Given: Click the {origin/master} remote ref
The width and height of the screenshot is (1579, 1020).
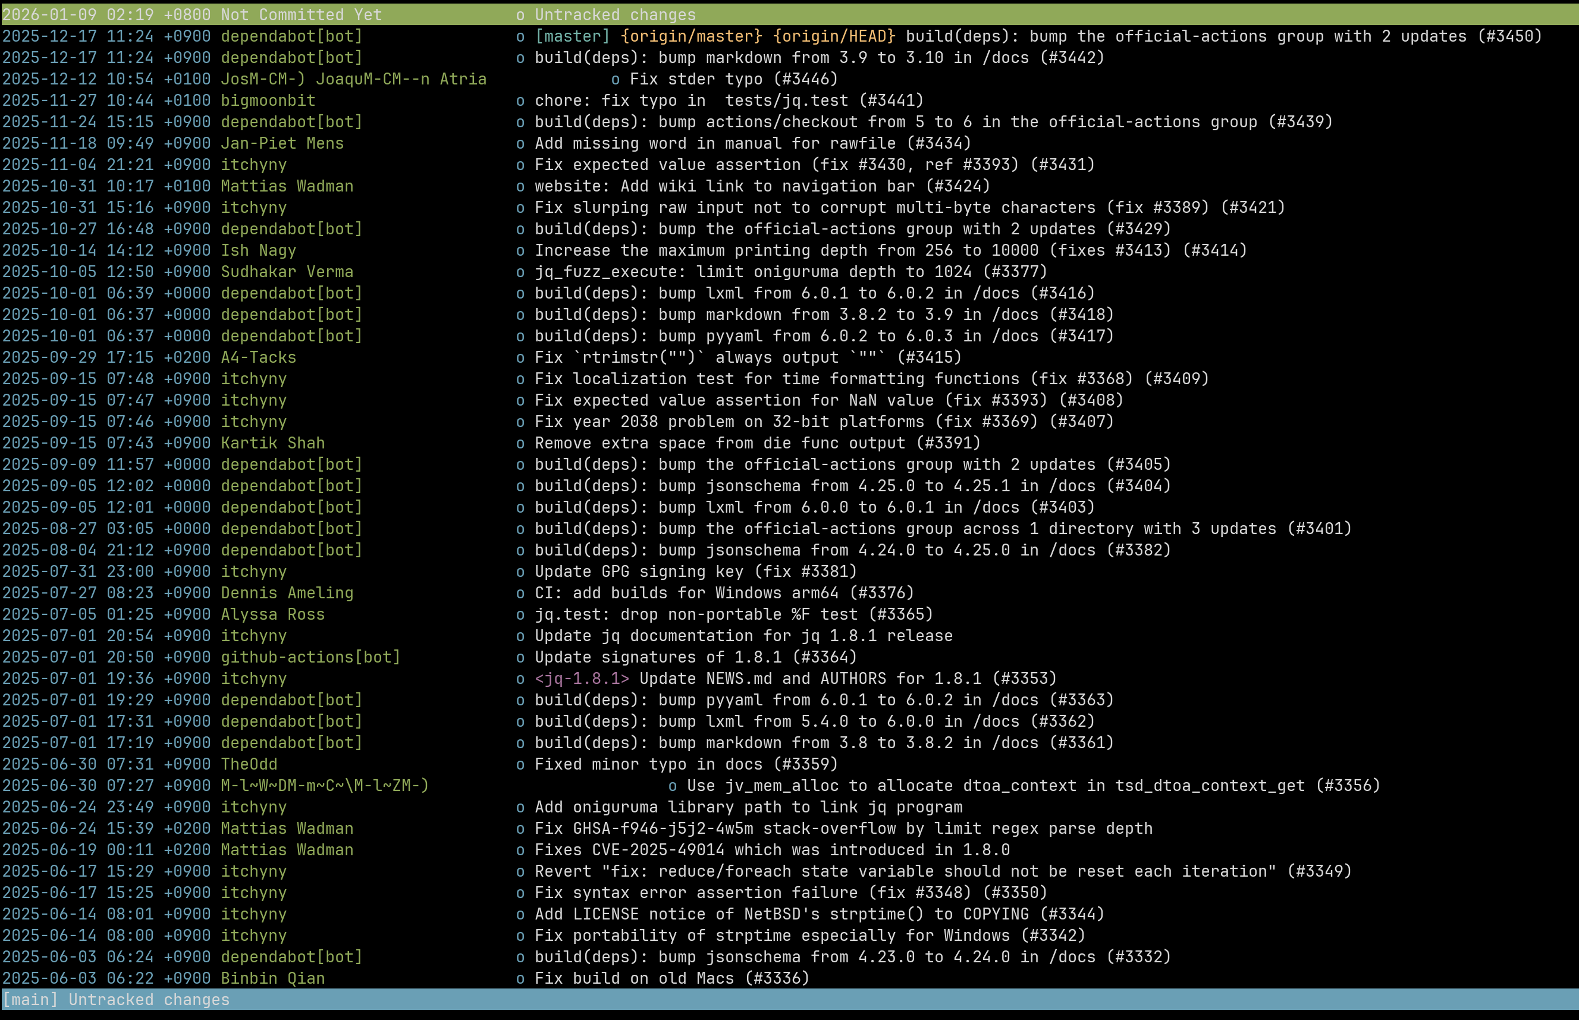Looking at the screenshot, I should pos(692,36).
